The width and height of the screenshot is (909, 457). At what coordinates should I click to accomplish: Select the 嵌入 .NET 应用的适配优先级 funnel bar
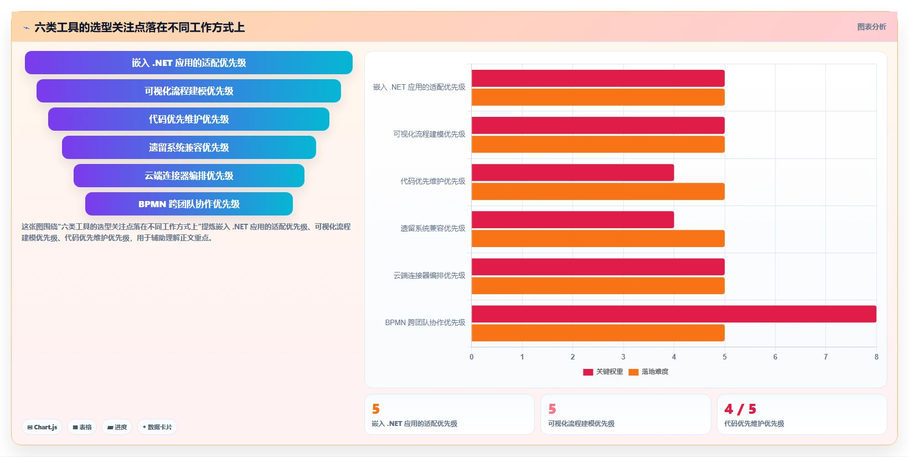(189, 63)
